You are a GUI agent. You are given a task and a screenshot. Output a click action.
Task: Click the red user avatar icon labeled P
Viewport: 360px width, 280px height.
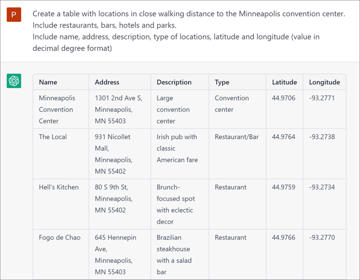pos(14,15)
